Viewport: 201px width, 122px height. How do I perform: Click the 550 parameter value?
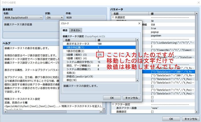click(153, 25)
